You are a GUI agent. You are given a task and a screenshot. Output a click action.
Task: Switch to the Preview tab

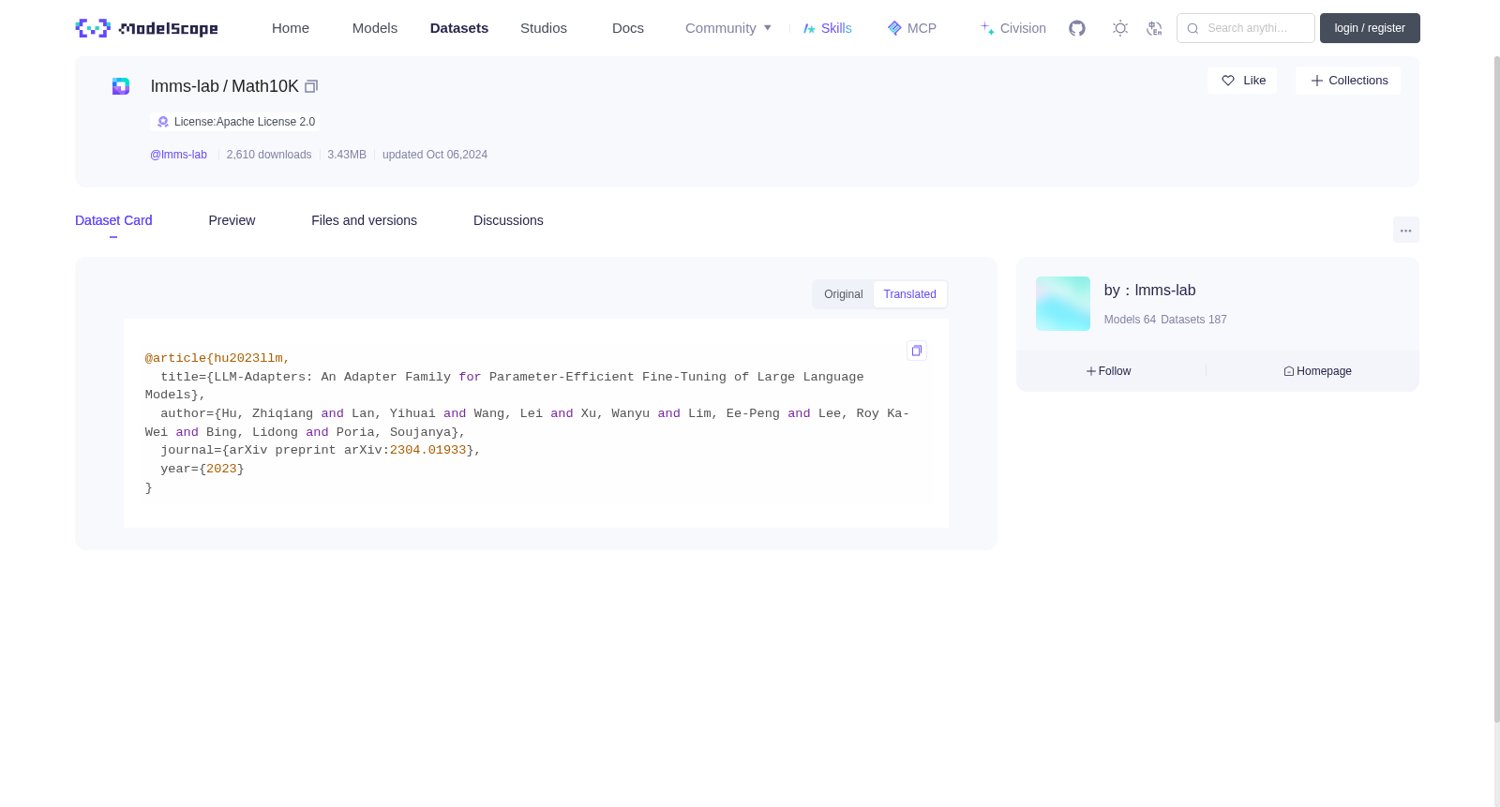232,220
